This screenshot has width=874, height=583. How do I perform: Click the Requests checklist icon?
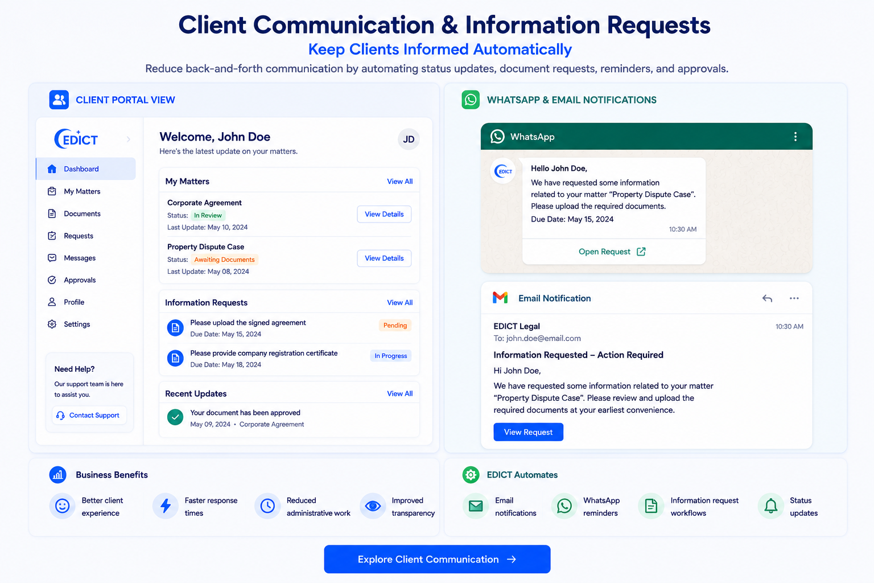[52, 236]
